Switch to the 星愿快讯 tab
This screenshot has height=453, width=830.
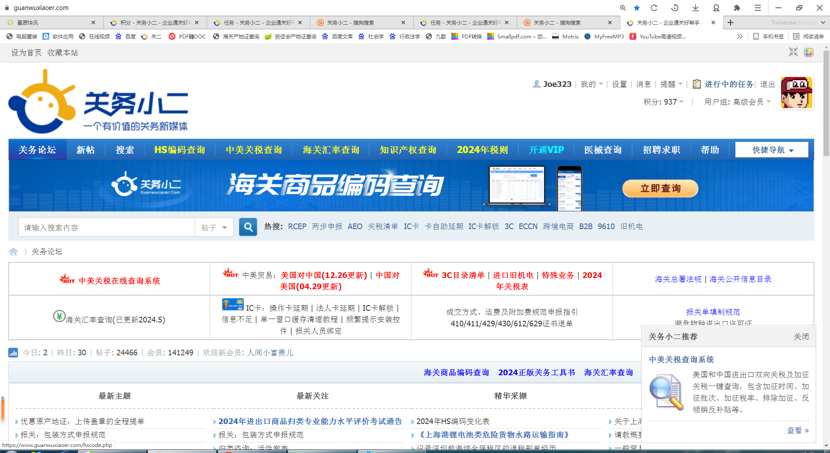[x=52, y=22]
